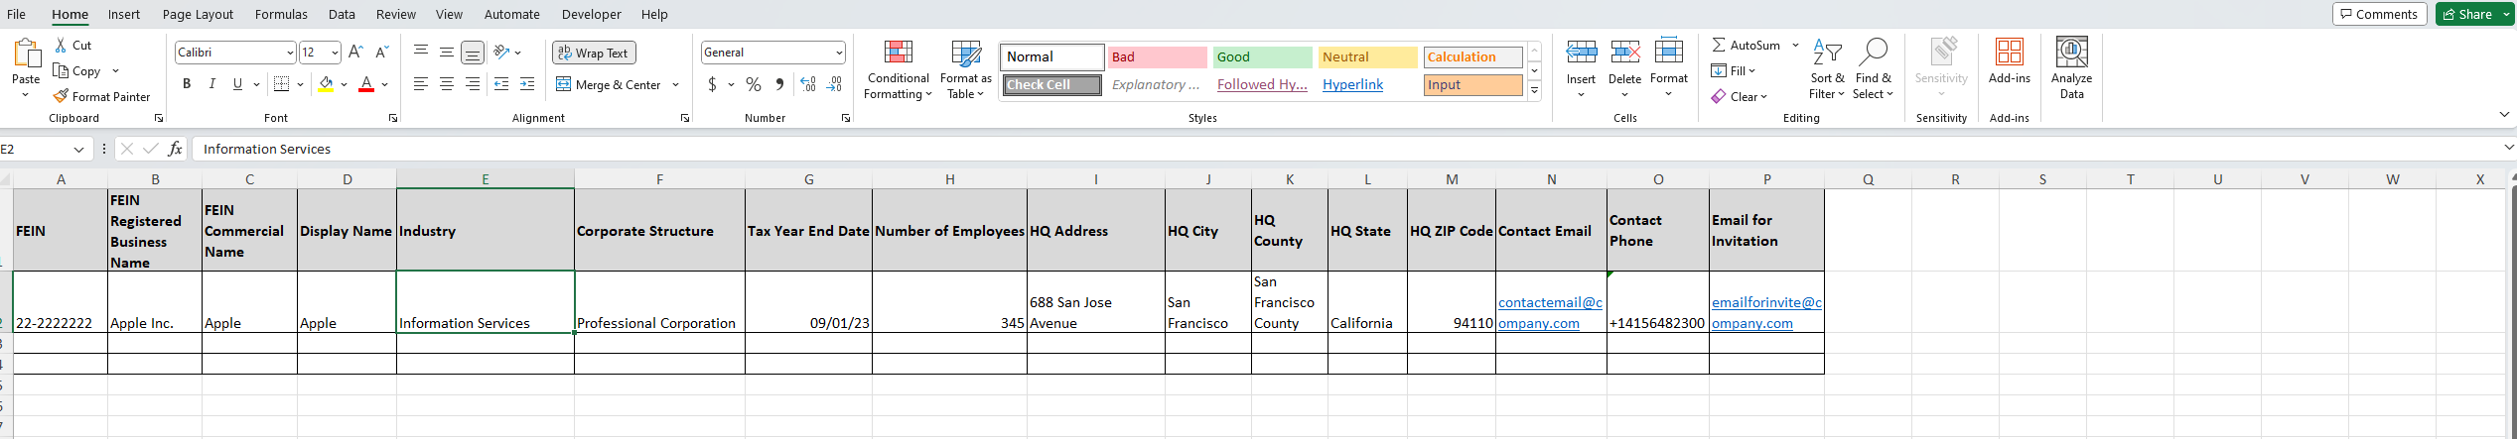The image size is (2517, 439).
Task: Open Sort & Filter
Action: pyautogui.click(x=1827, y=69)
